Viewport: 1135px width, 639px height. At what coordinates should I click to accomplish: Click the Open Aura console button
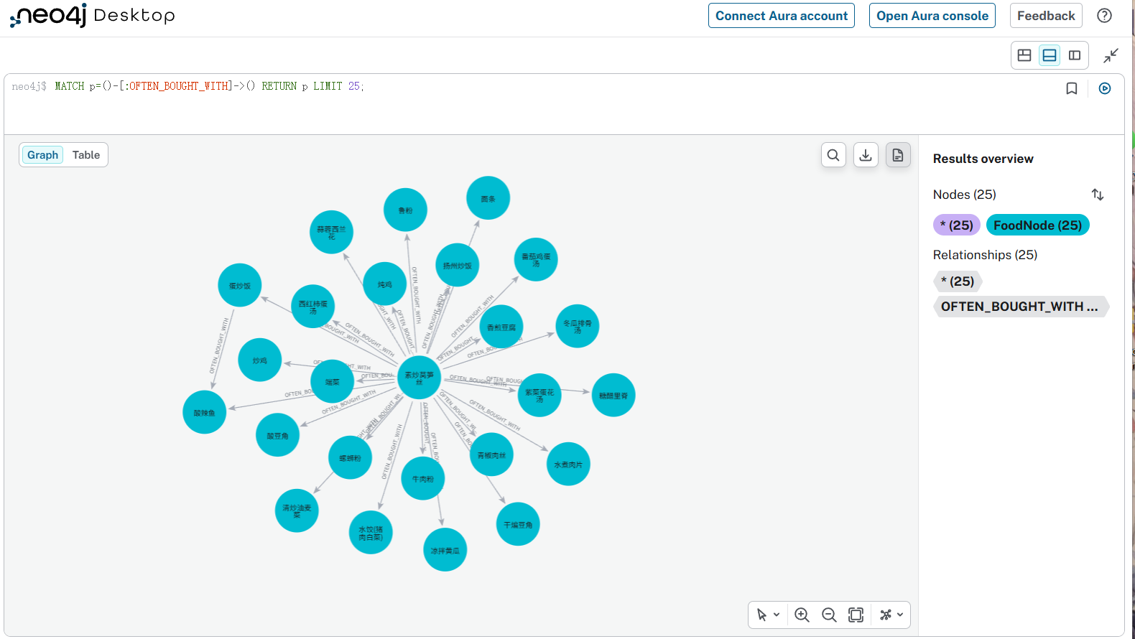932,16
